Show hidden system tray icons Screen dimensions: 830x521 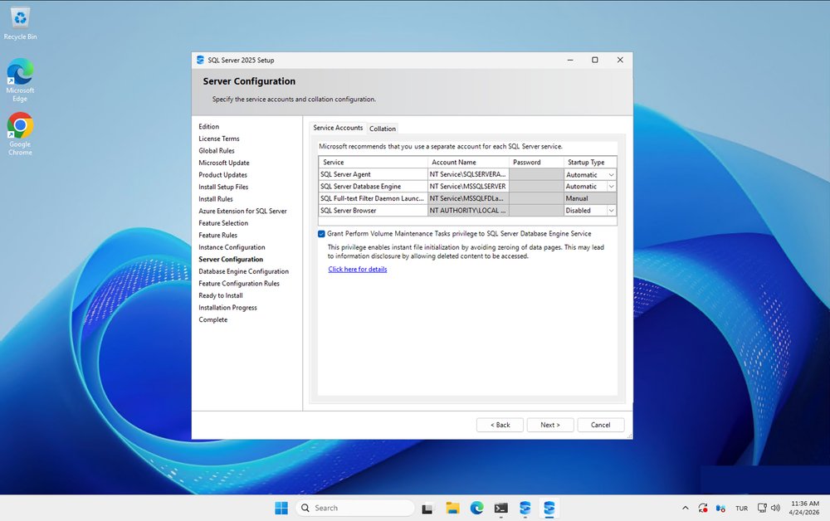685,508
